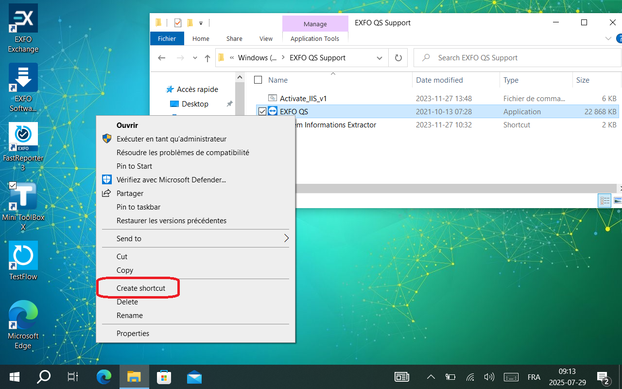Show hidden tray icons chevron
Screen dimensions: 622x389
431,377
